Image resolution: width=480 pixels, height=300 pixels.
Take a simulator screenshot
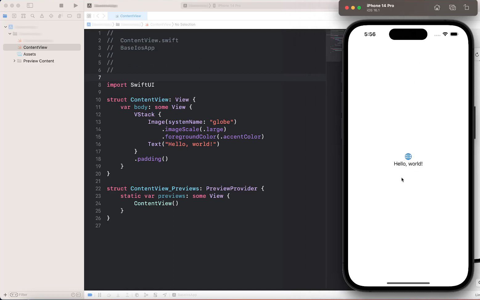pyautogui.click(x=452, y=8)
